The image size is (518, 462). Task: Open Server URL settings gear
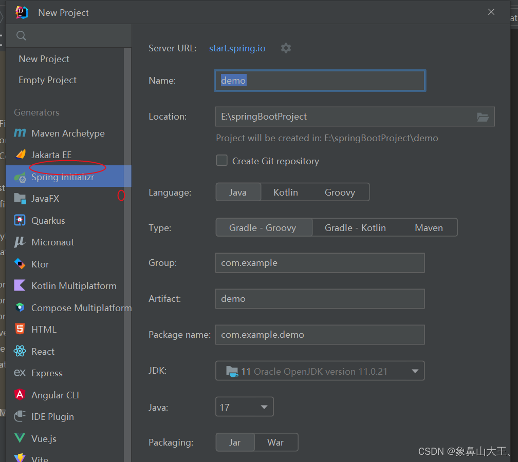(286, 48)
